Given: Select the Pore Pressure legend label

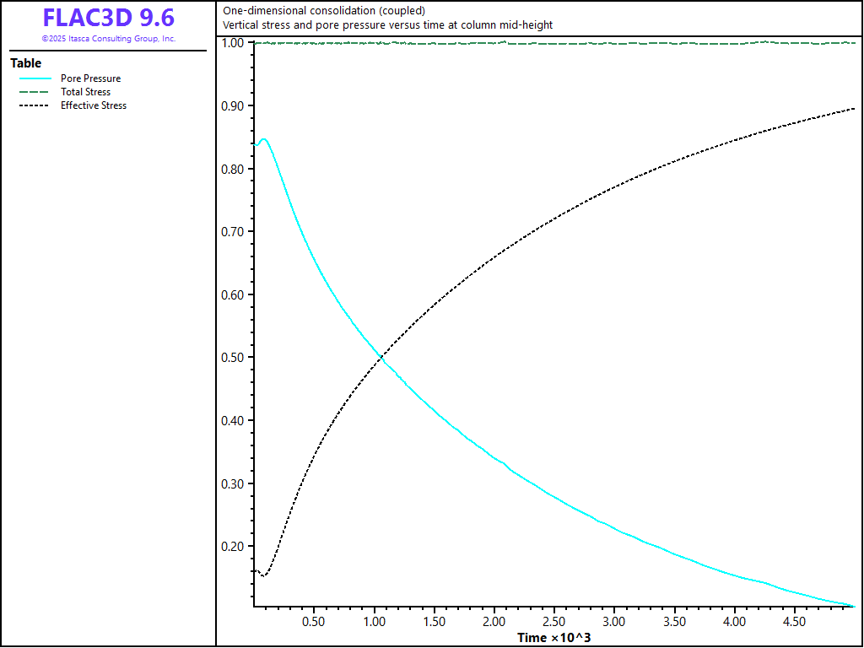Looking at the screenshot, I should 90,78.
